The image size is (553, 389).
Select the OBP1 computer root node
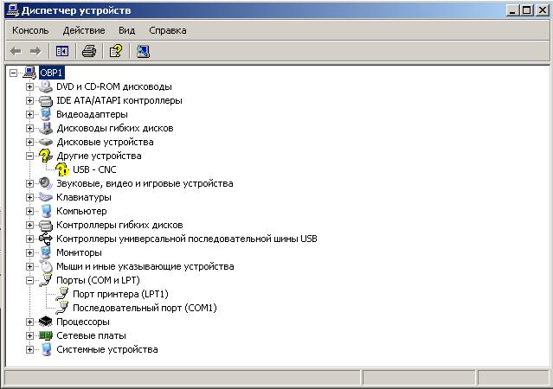click(51, 73)
